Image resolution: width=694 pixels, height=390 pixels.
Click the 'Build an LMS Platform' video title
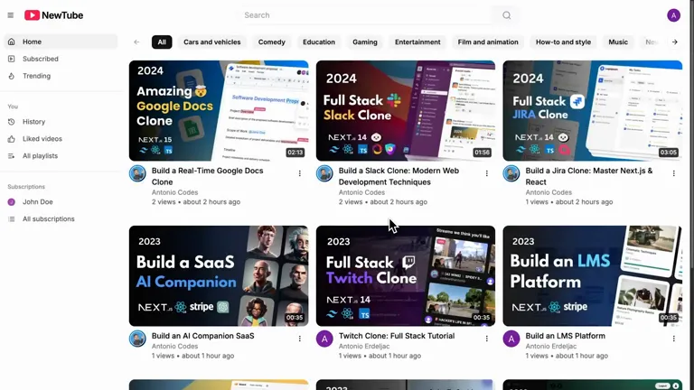(565, 336)
